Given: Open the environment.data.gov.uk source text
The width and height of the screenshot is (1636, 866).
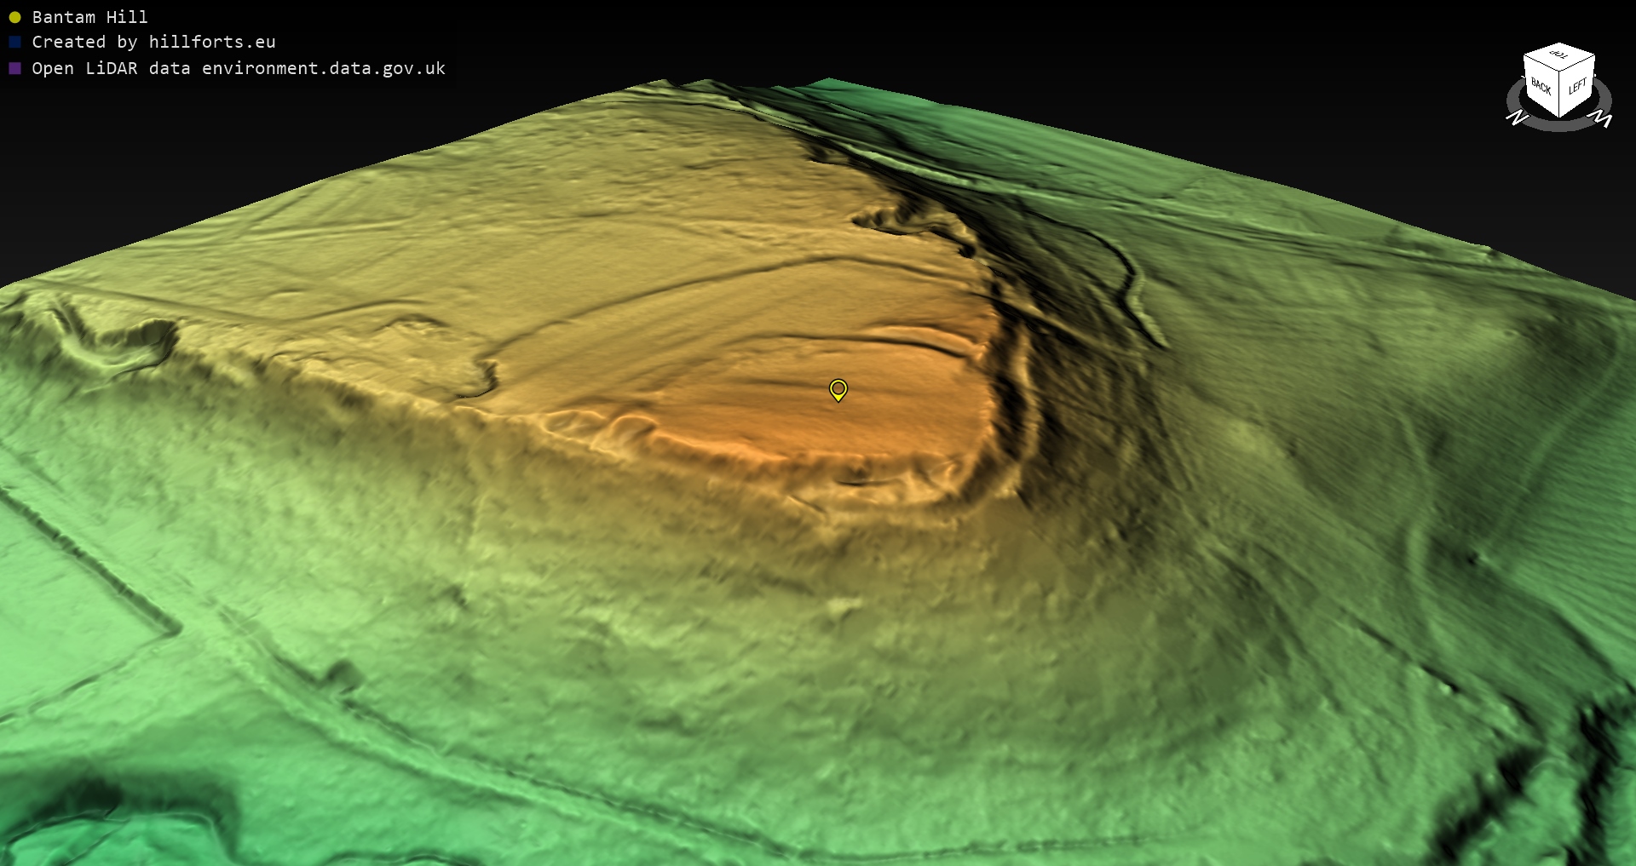Looking at the screenshot, I should click(x=324, y=68).
